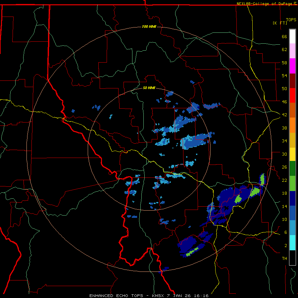Select the legend value "2"
The height and width of the screenshot is (298, 298).
(x=286, y=246)
